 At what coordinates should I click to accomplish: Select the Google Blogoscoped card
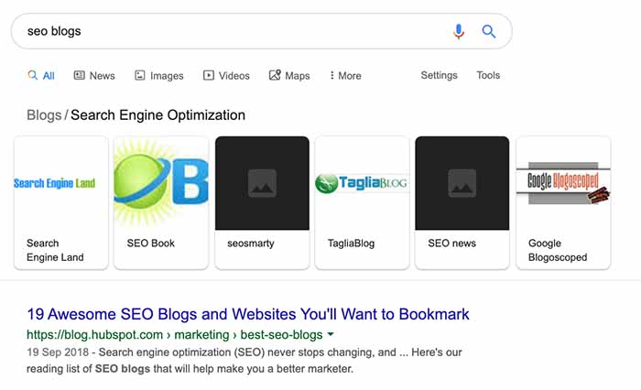563,202
